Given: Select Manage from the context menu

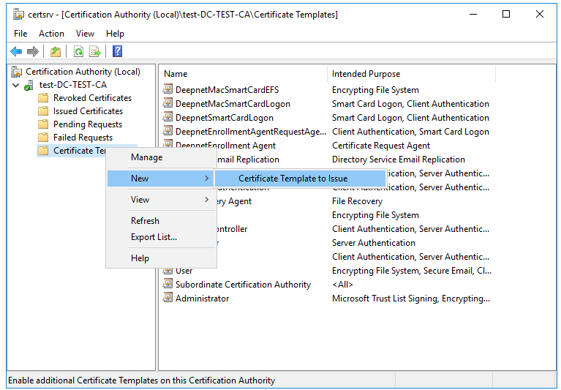Looking at the screenshot, I should coord(146,157).
